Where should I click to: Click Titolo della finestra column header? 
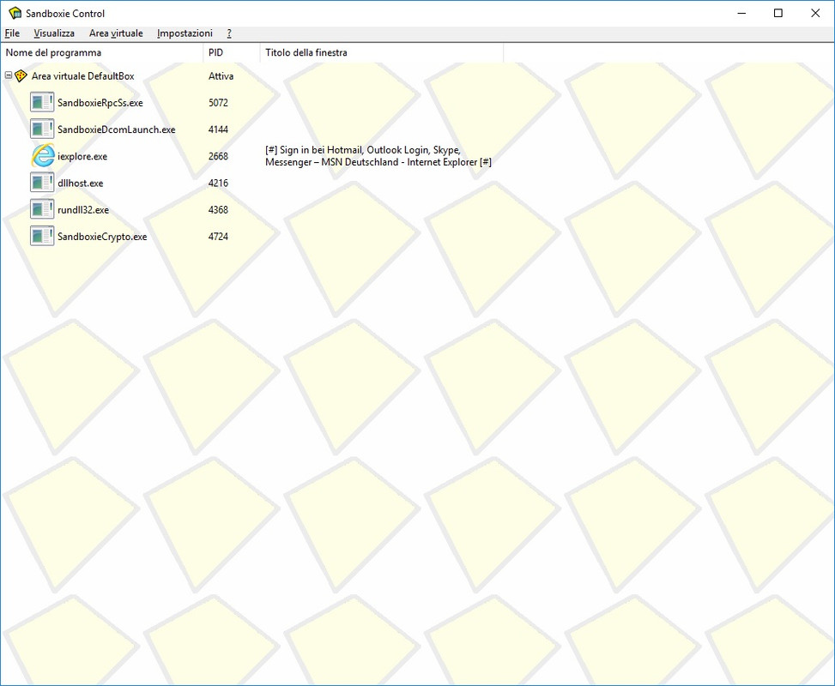click(382, 52)
